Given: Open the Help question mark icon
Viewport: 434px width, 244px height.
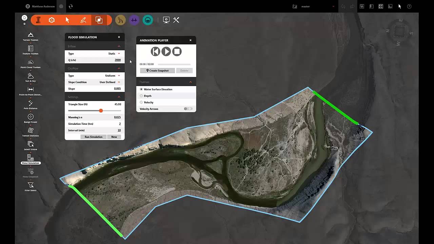Looking at the screenshot, I should 409,6.
